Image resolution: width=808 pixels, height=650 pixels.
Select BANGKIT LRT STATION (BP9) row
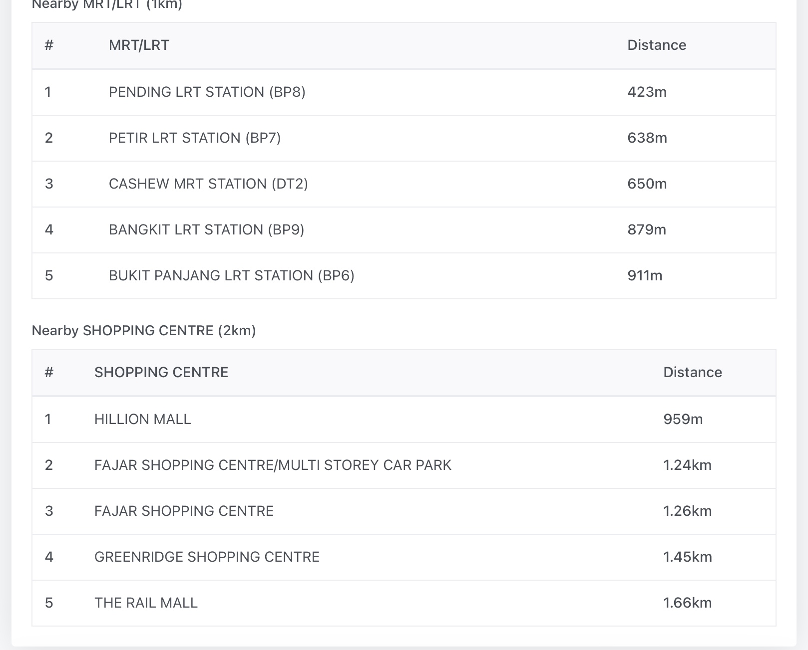(x=206, y=230)
